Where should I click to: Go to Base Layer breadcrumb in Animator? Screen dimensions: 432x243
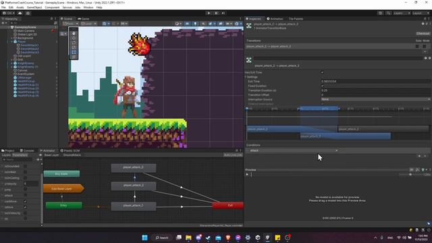tap(51, 155)
